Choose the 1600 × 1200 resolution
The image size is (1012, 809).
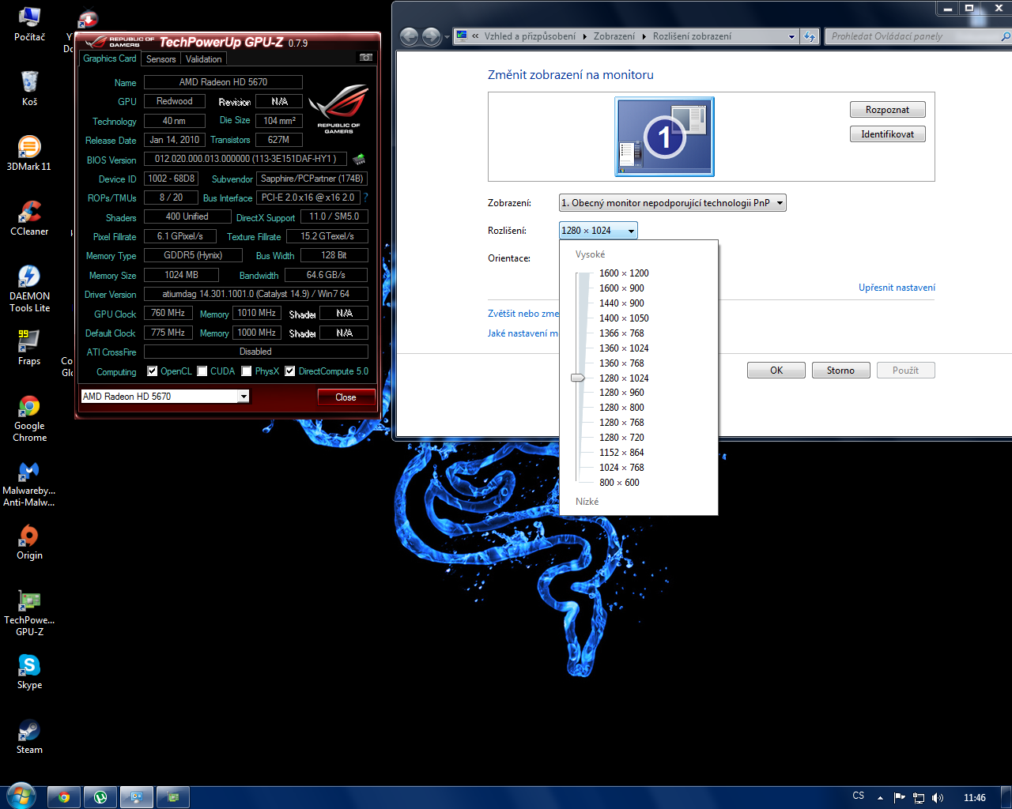[624, 273]
